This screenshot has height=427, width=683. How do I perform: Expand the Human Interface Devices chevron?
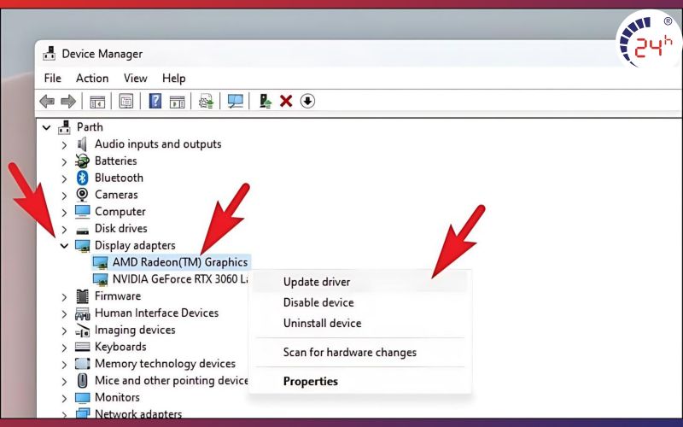(65, 313)
